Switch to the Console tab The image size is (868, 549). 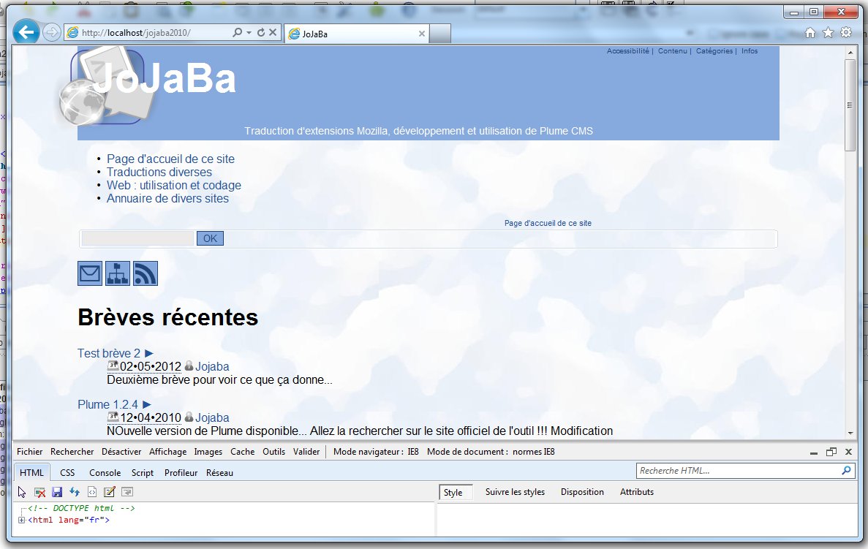(105, 473)
